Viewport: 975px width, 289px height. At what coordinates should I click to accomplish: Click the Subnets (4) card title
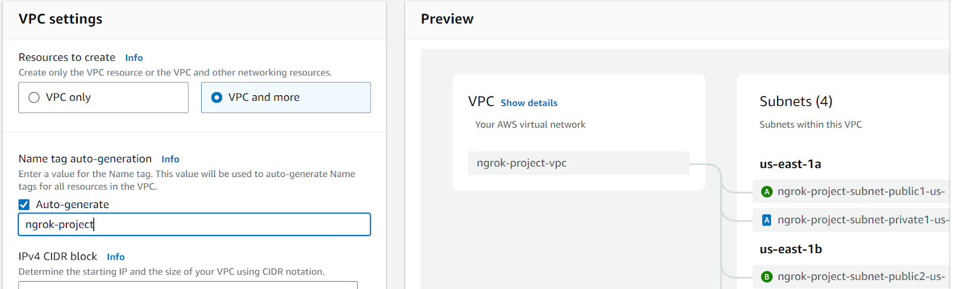click(x=796, y=102)
